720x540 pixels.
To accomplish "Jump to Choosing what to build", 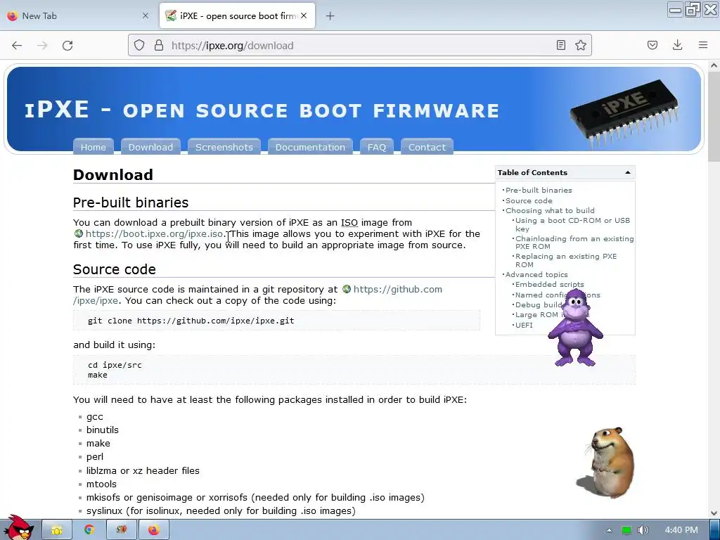I will coord(550,210).
